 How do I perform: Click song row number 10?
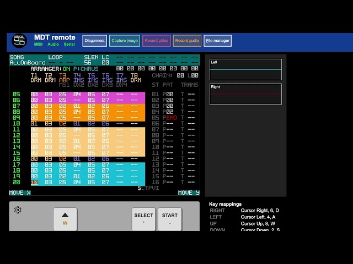tap(16, 123)
